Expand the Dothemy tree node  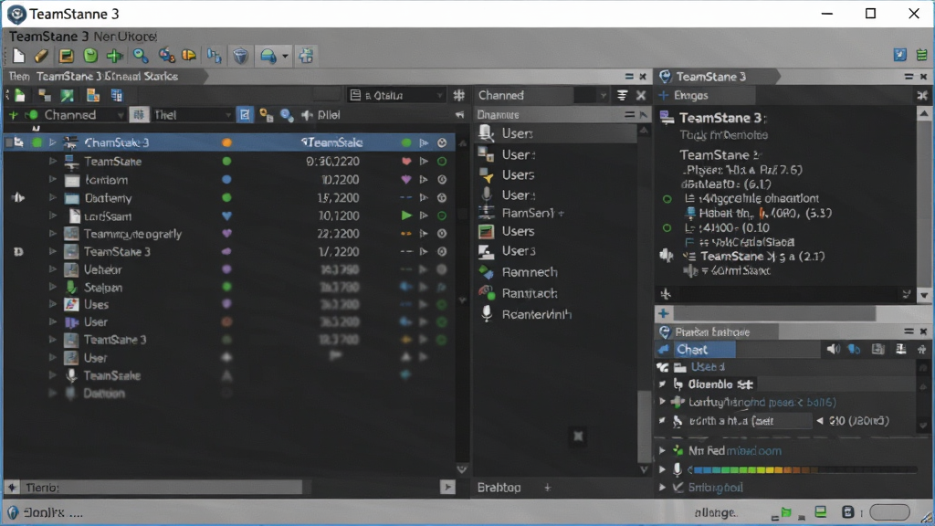coord(52,197)
